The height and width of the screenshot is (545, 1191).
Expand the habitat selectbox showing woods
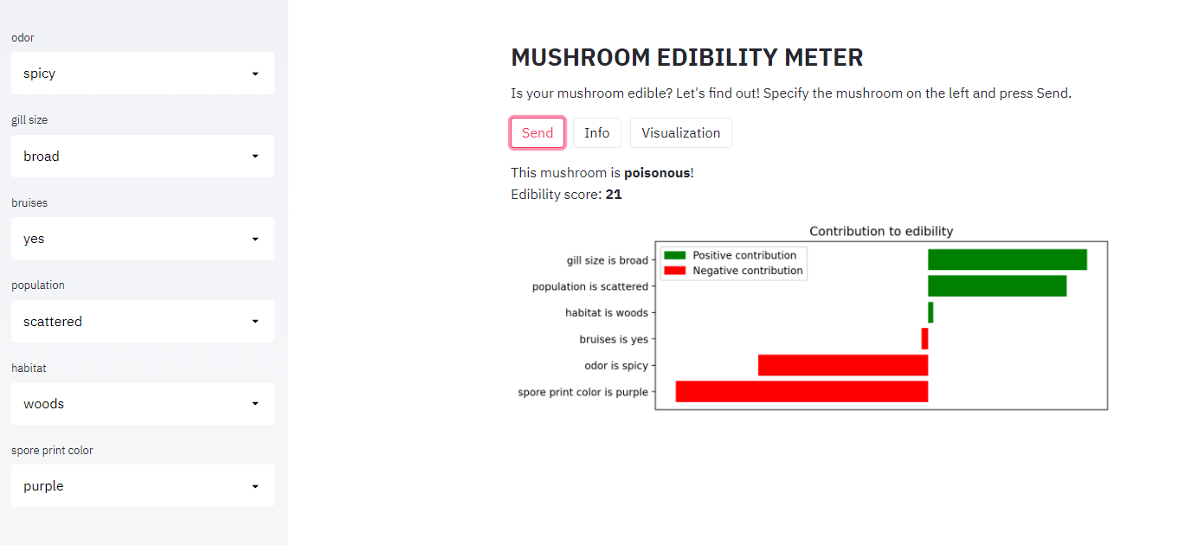click(x=143, y=404)
